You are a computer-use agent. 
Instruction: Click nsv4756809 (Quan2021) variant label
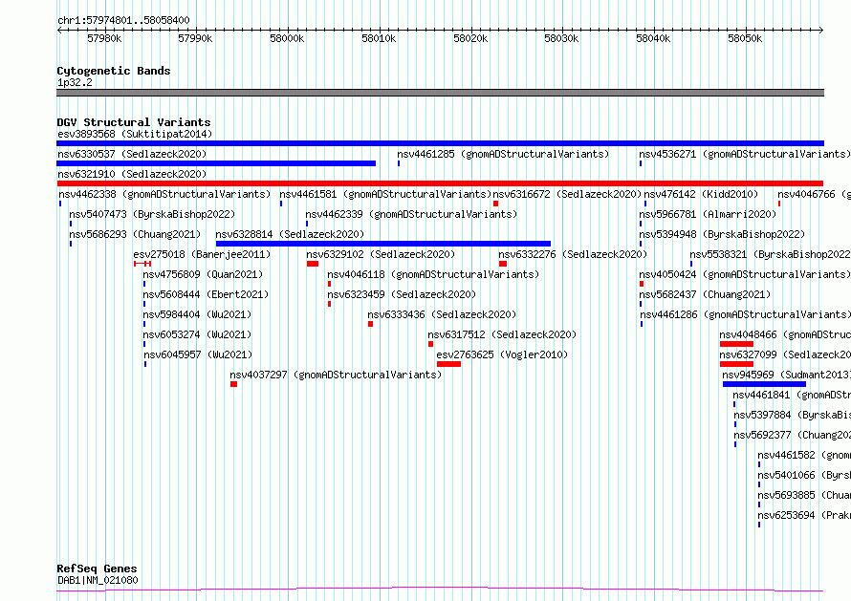(x=203, y=274)
